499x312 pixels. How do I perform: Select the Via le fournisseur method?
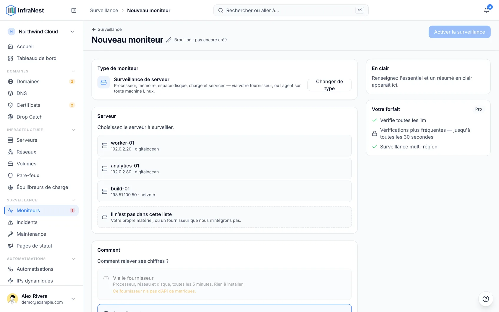pos(224,284)
